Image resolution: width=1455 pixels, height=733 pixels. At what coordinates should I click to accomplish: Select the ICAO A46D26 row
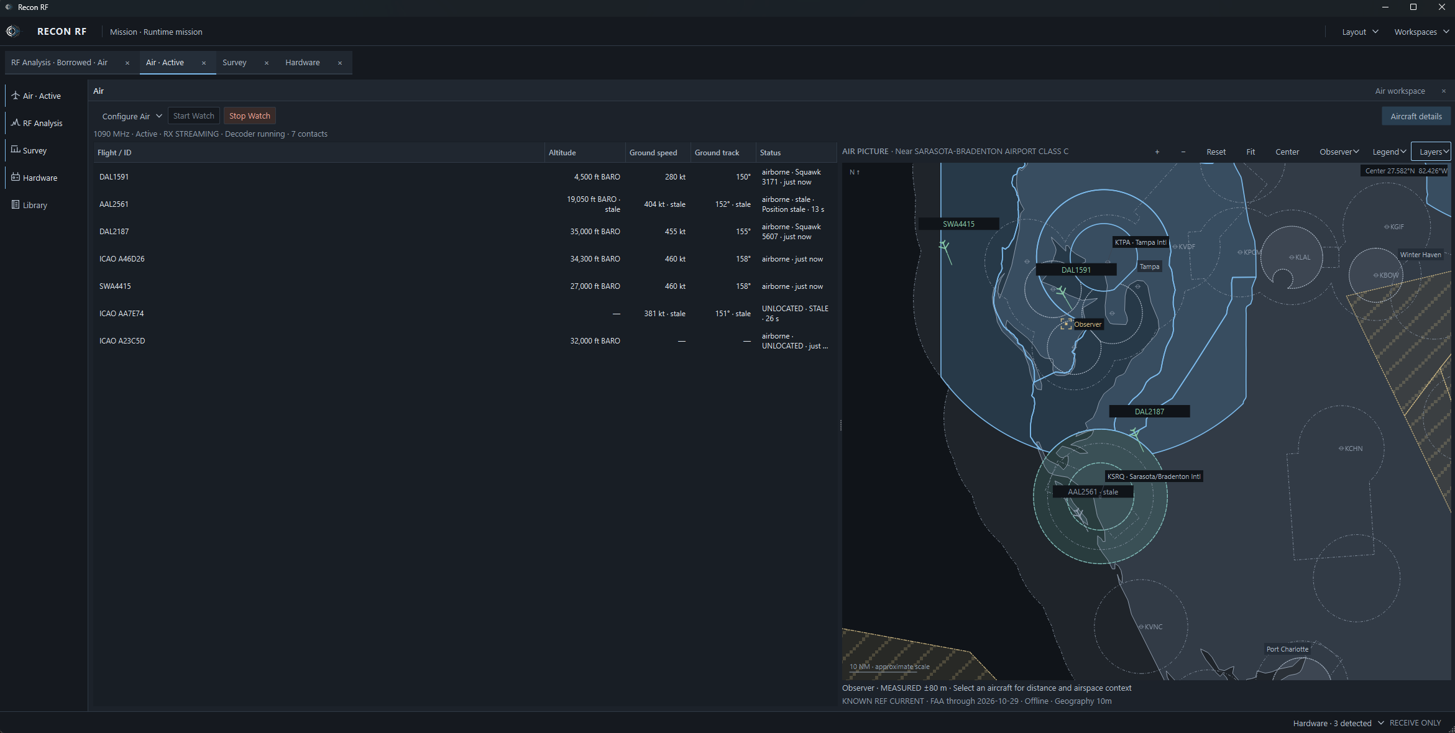coord(465,259)
